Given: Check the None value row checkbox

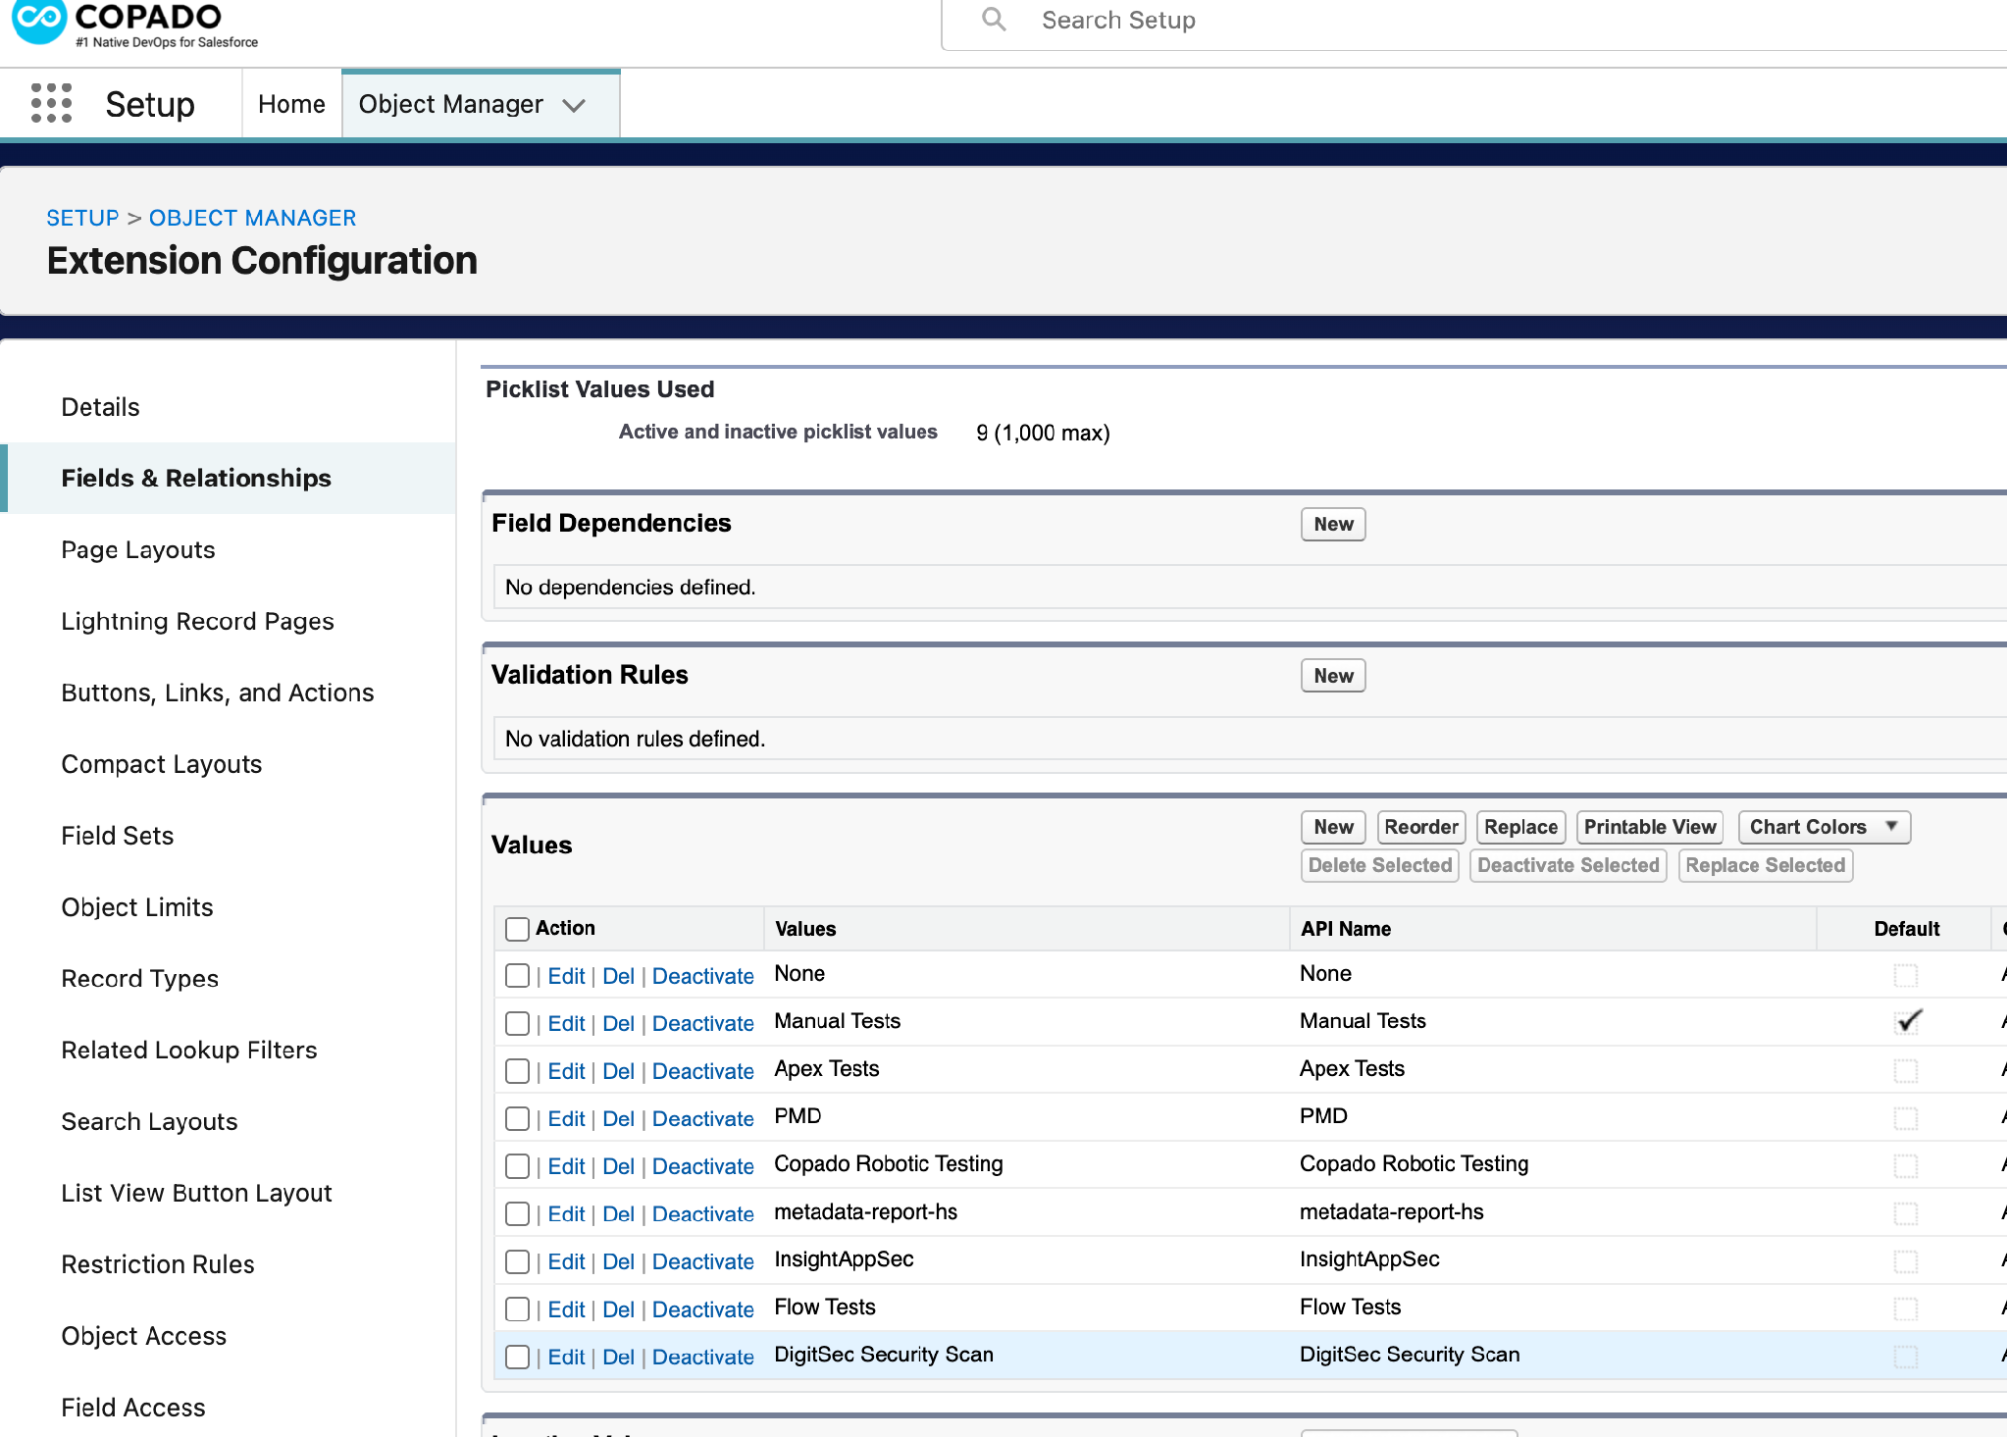Looking at the screenshot, I should [517, 976].
